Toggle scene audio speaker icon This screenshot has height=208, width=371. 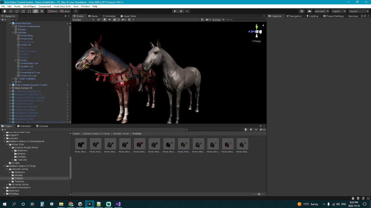110,20
